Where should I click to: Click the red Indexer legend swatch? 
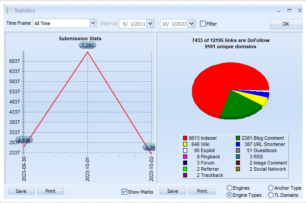(x=185, y=138)
